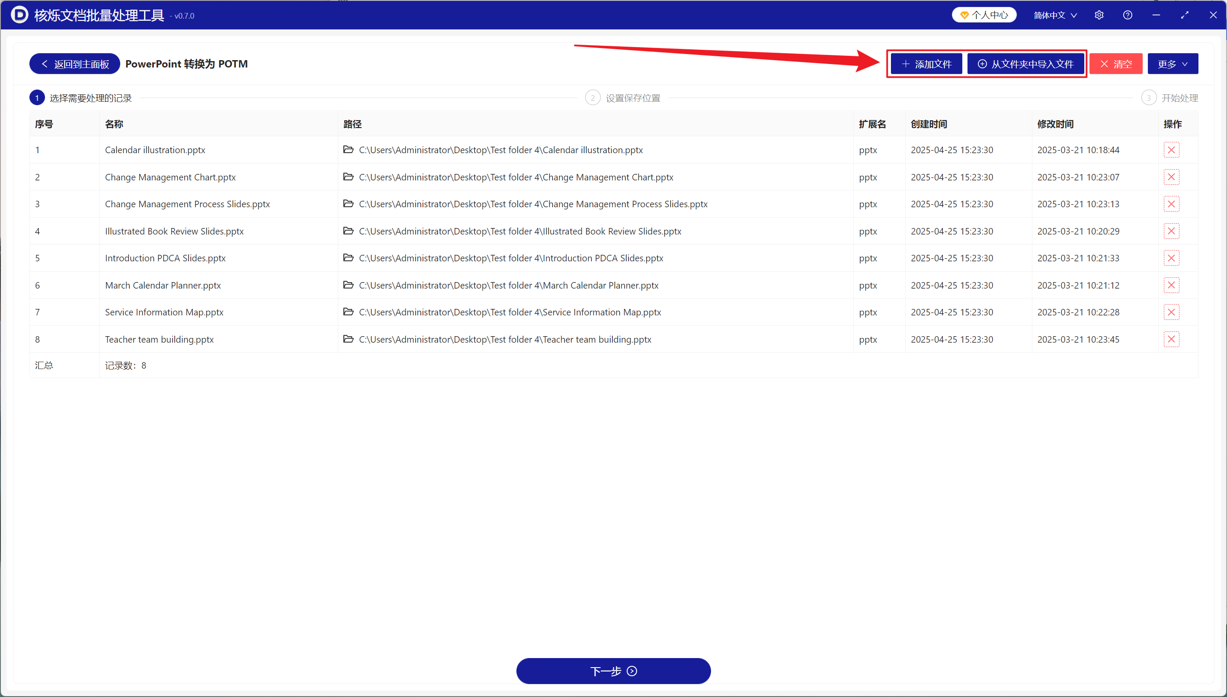The width and height of the screenshot is (1227, 697).
Task: Open the help question mark icon
Action: [x=1128, y=15]
